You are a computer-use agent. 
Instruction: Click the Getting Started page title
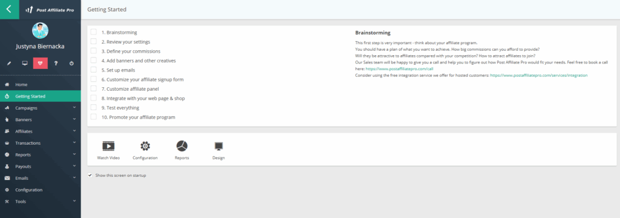coord(107,10)
